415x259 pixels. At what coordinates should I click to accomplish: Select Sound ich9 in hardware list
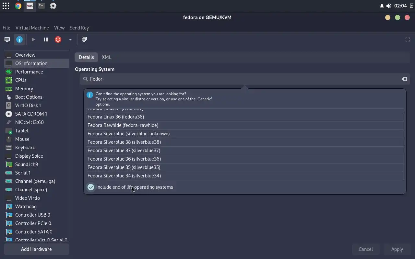coord(36,164)
